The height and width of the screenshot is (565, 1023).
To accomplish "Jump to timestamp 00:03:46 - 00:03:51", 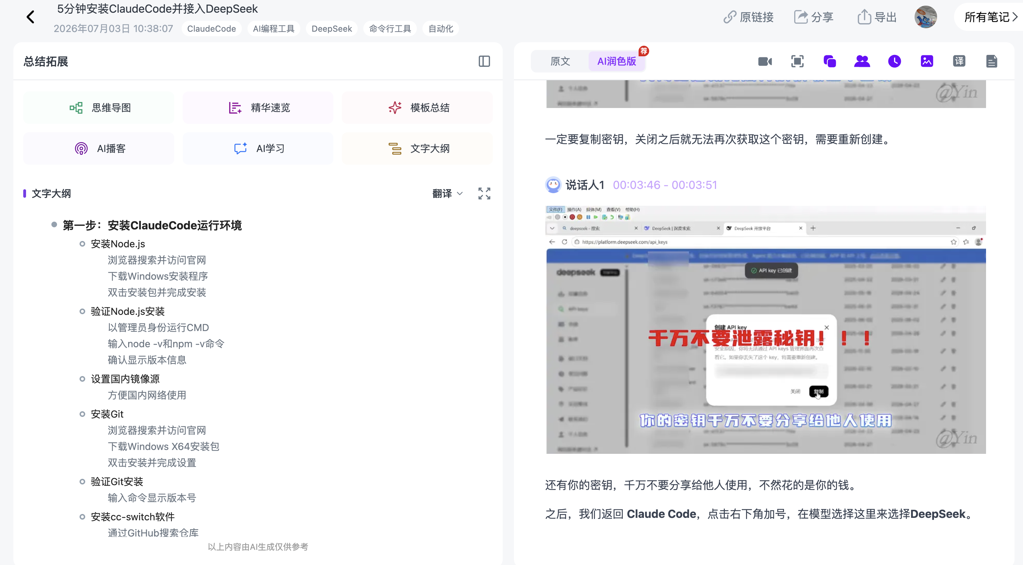I will 665,185.
